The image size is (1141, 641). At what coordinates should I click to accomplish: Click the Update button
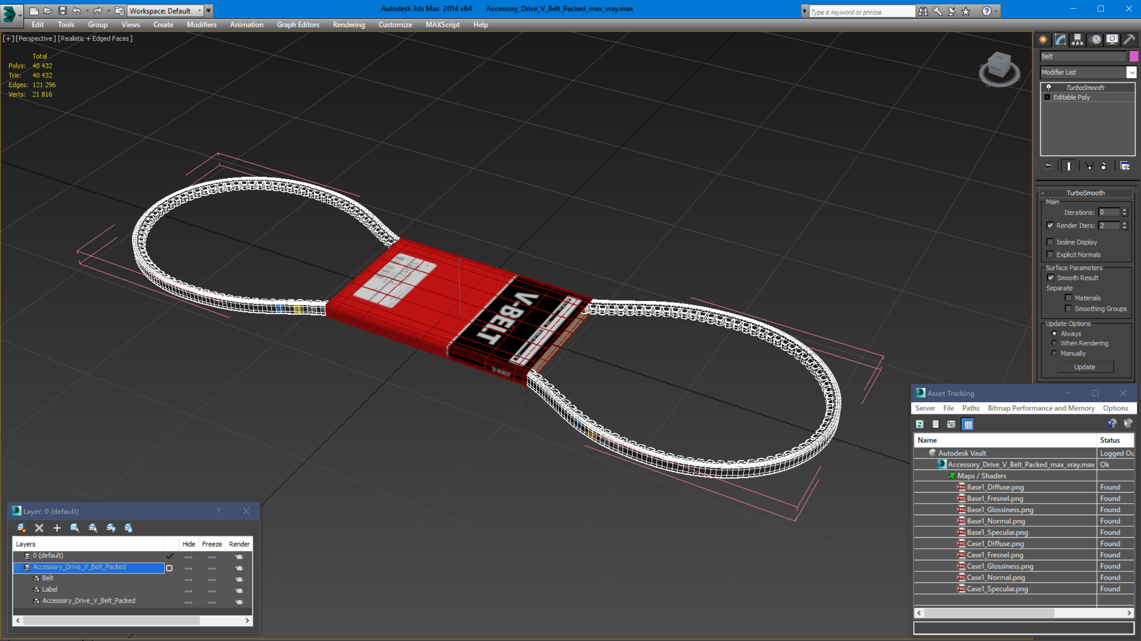pyautogui.click(x=1085, y=367)
